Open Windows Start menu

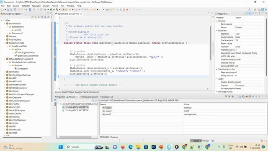coord(61,147)
